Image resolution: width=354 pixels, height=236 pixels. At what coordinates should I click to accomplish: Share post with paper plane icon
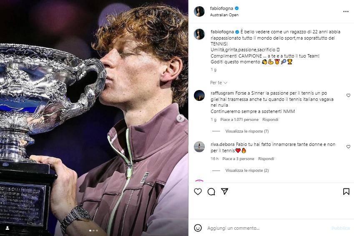[x=224, y=191]
